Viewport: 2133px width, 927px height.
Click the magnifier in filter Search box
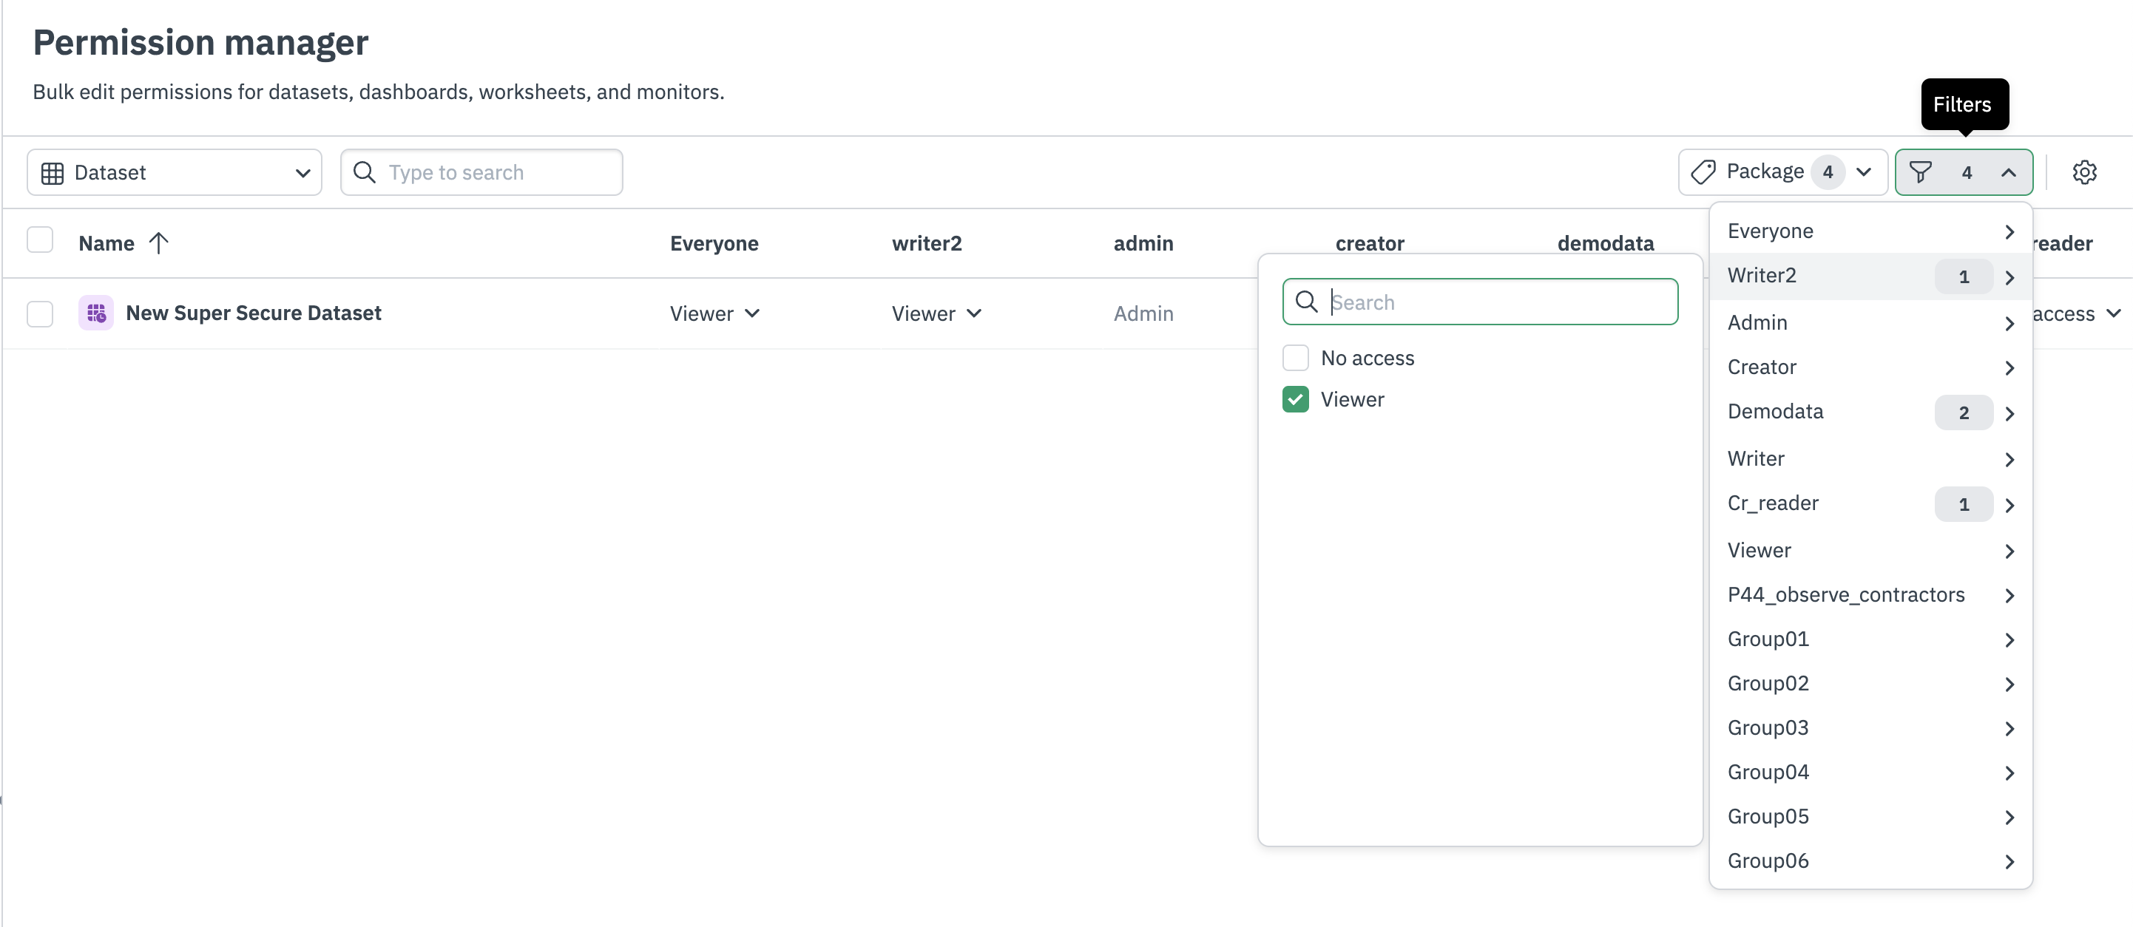pos(1307,302)
